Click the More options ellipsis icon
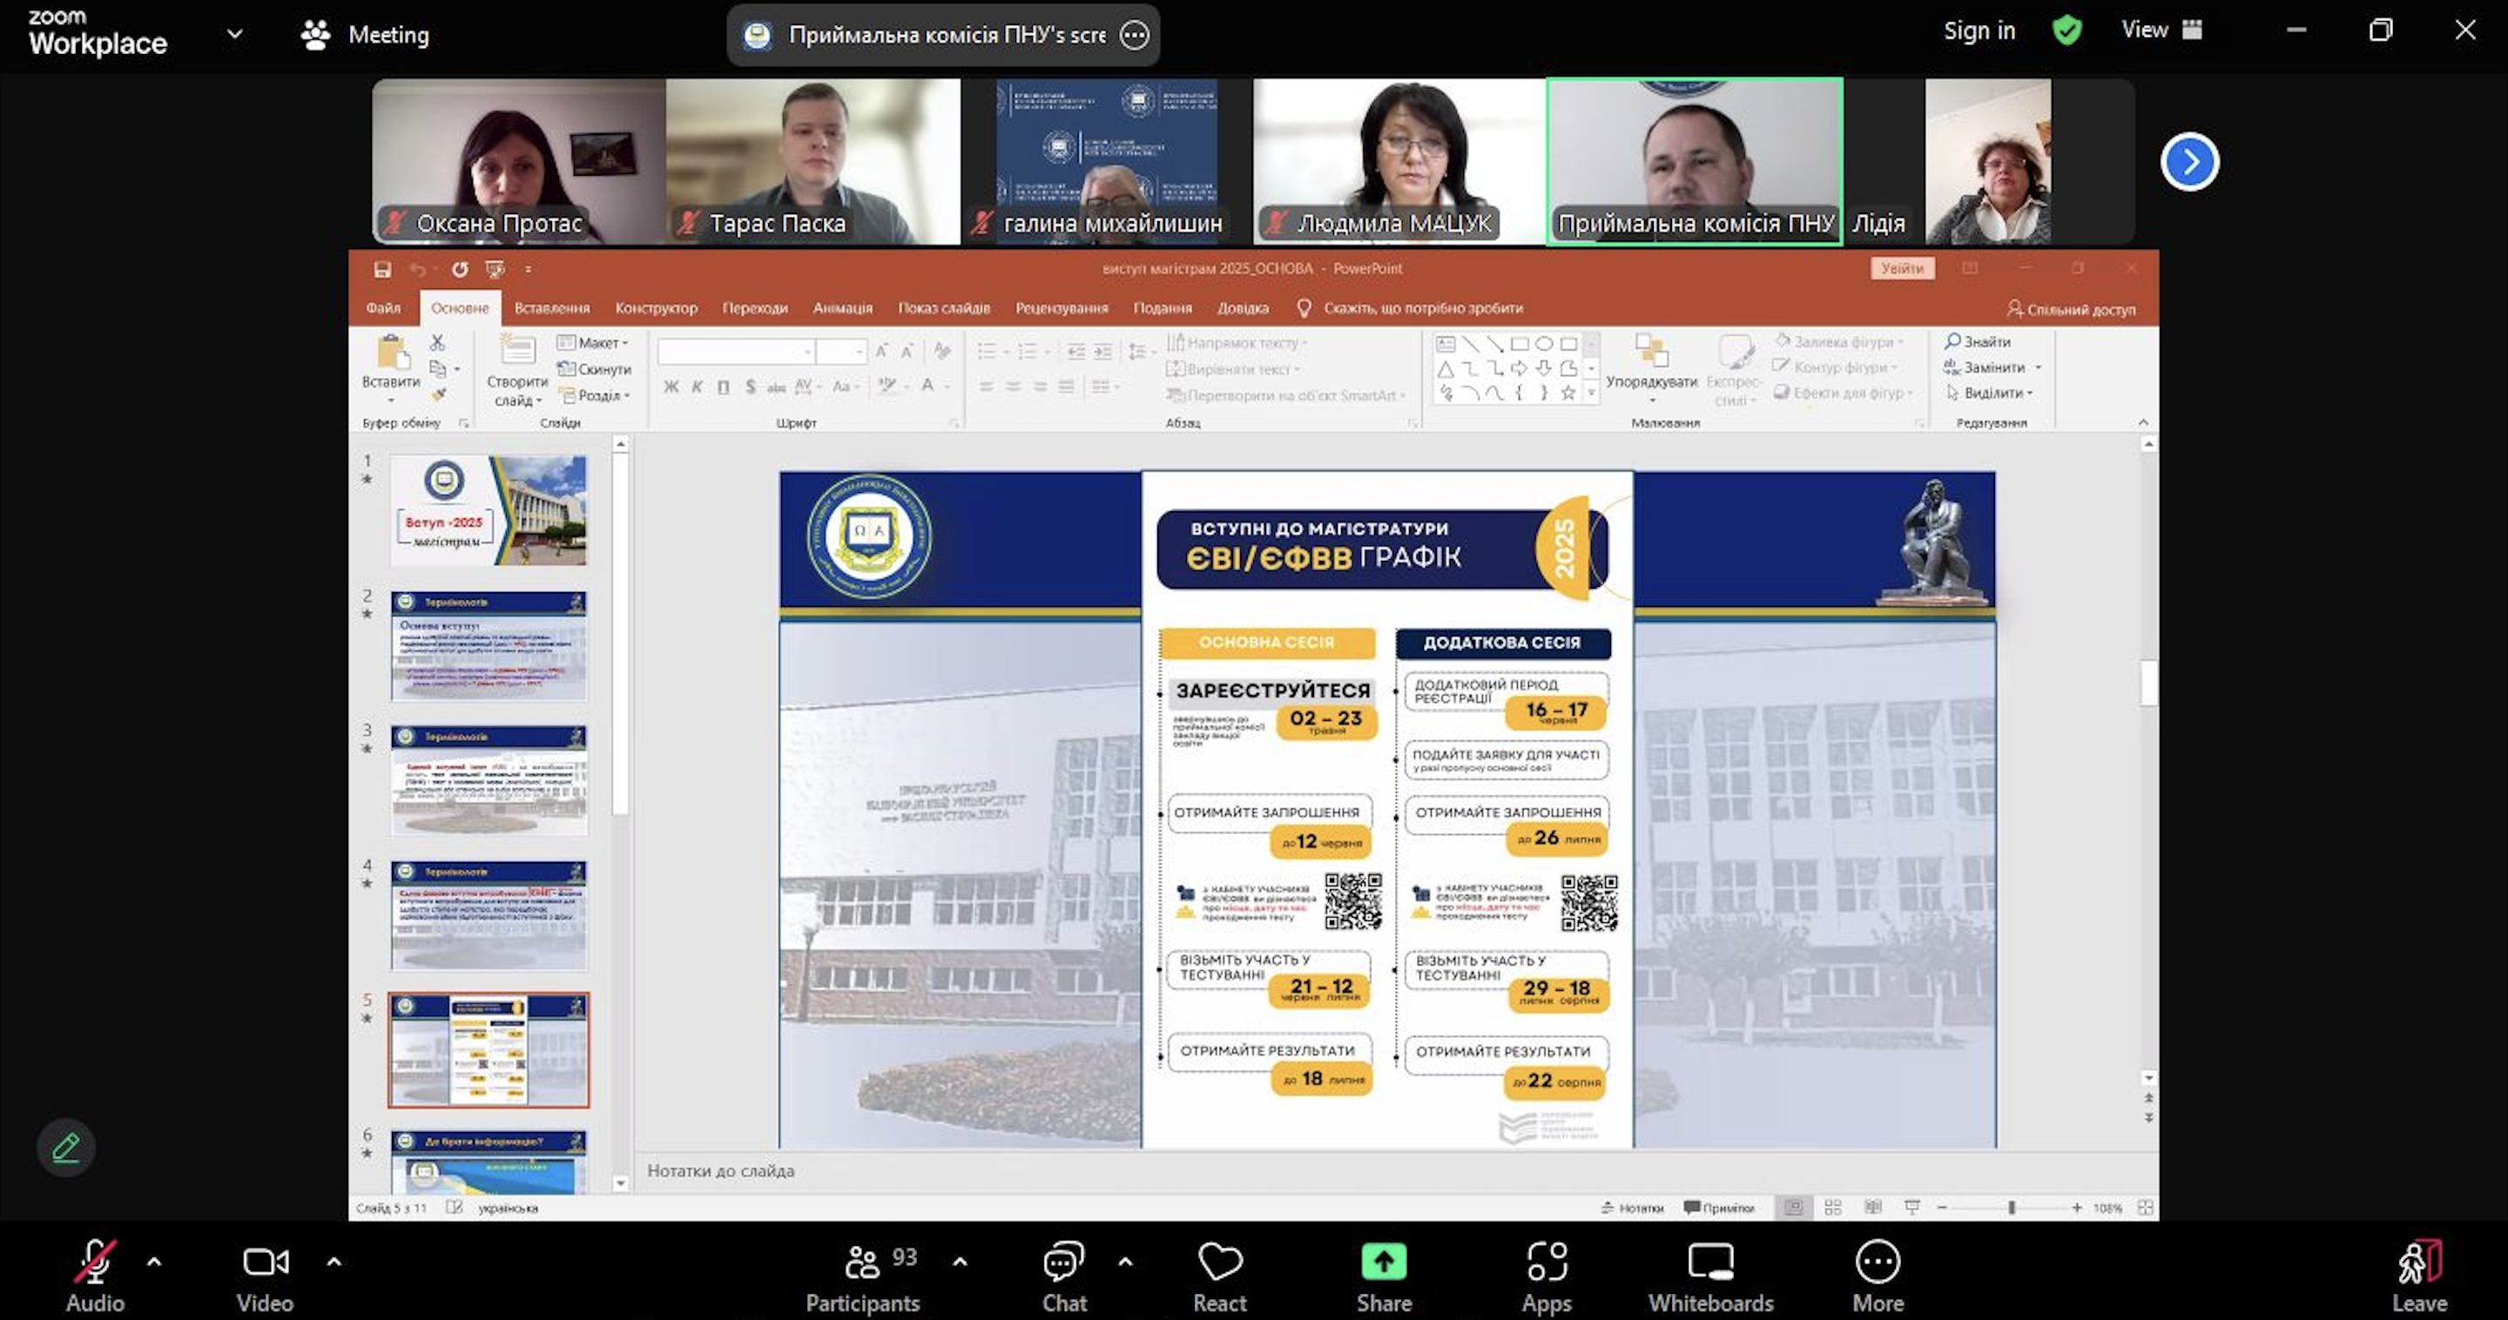The height and width of the screenshot is (1320, 2508). click(1878, 1263)
